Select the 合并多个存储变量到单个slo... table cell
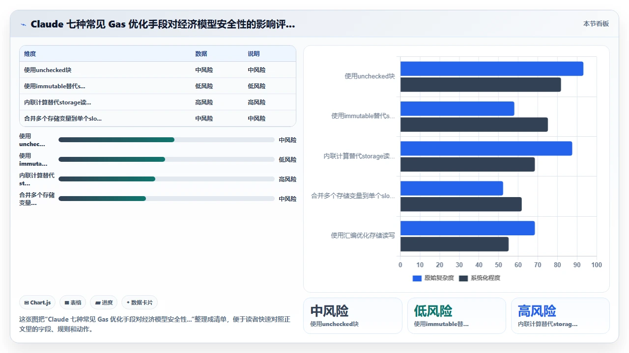The width and height of the screenshot is (629, 353). (x=63, y=119)
